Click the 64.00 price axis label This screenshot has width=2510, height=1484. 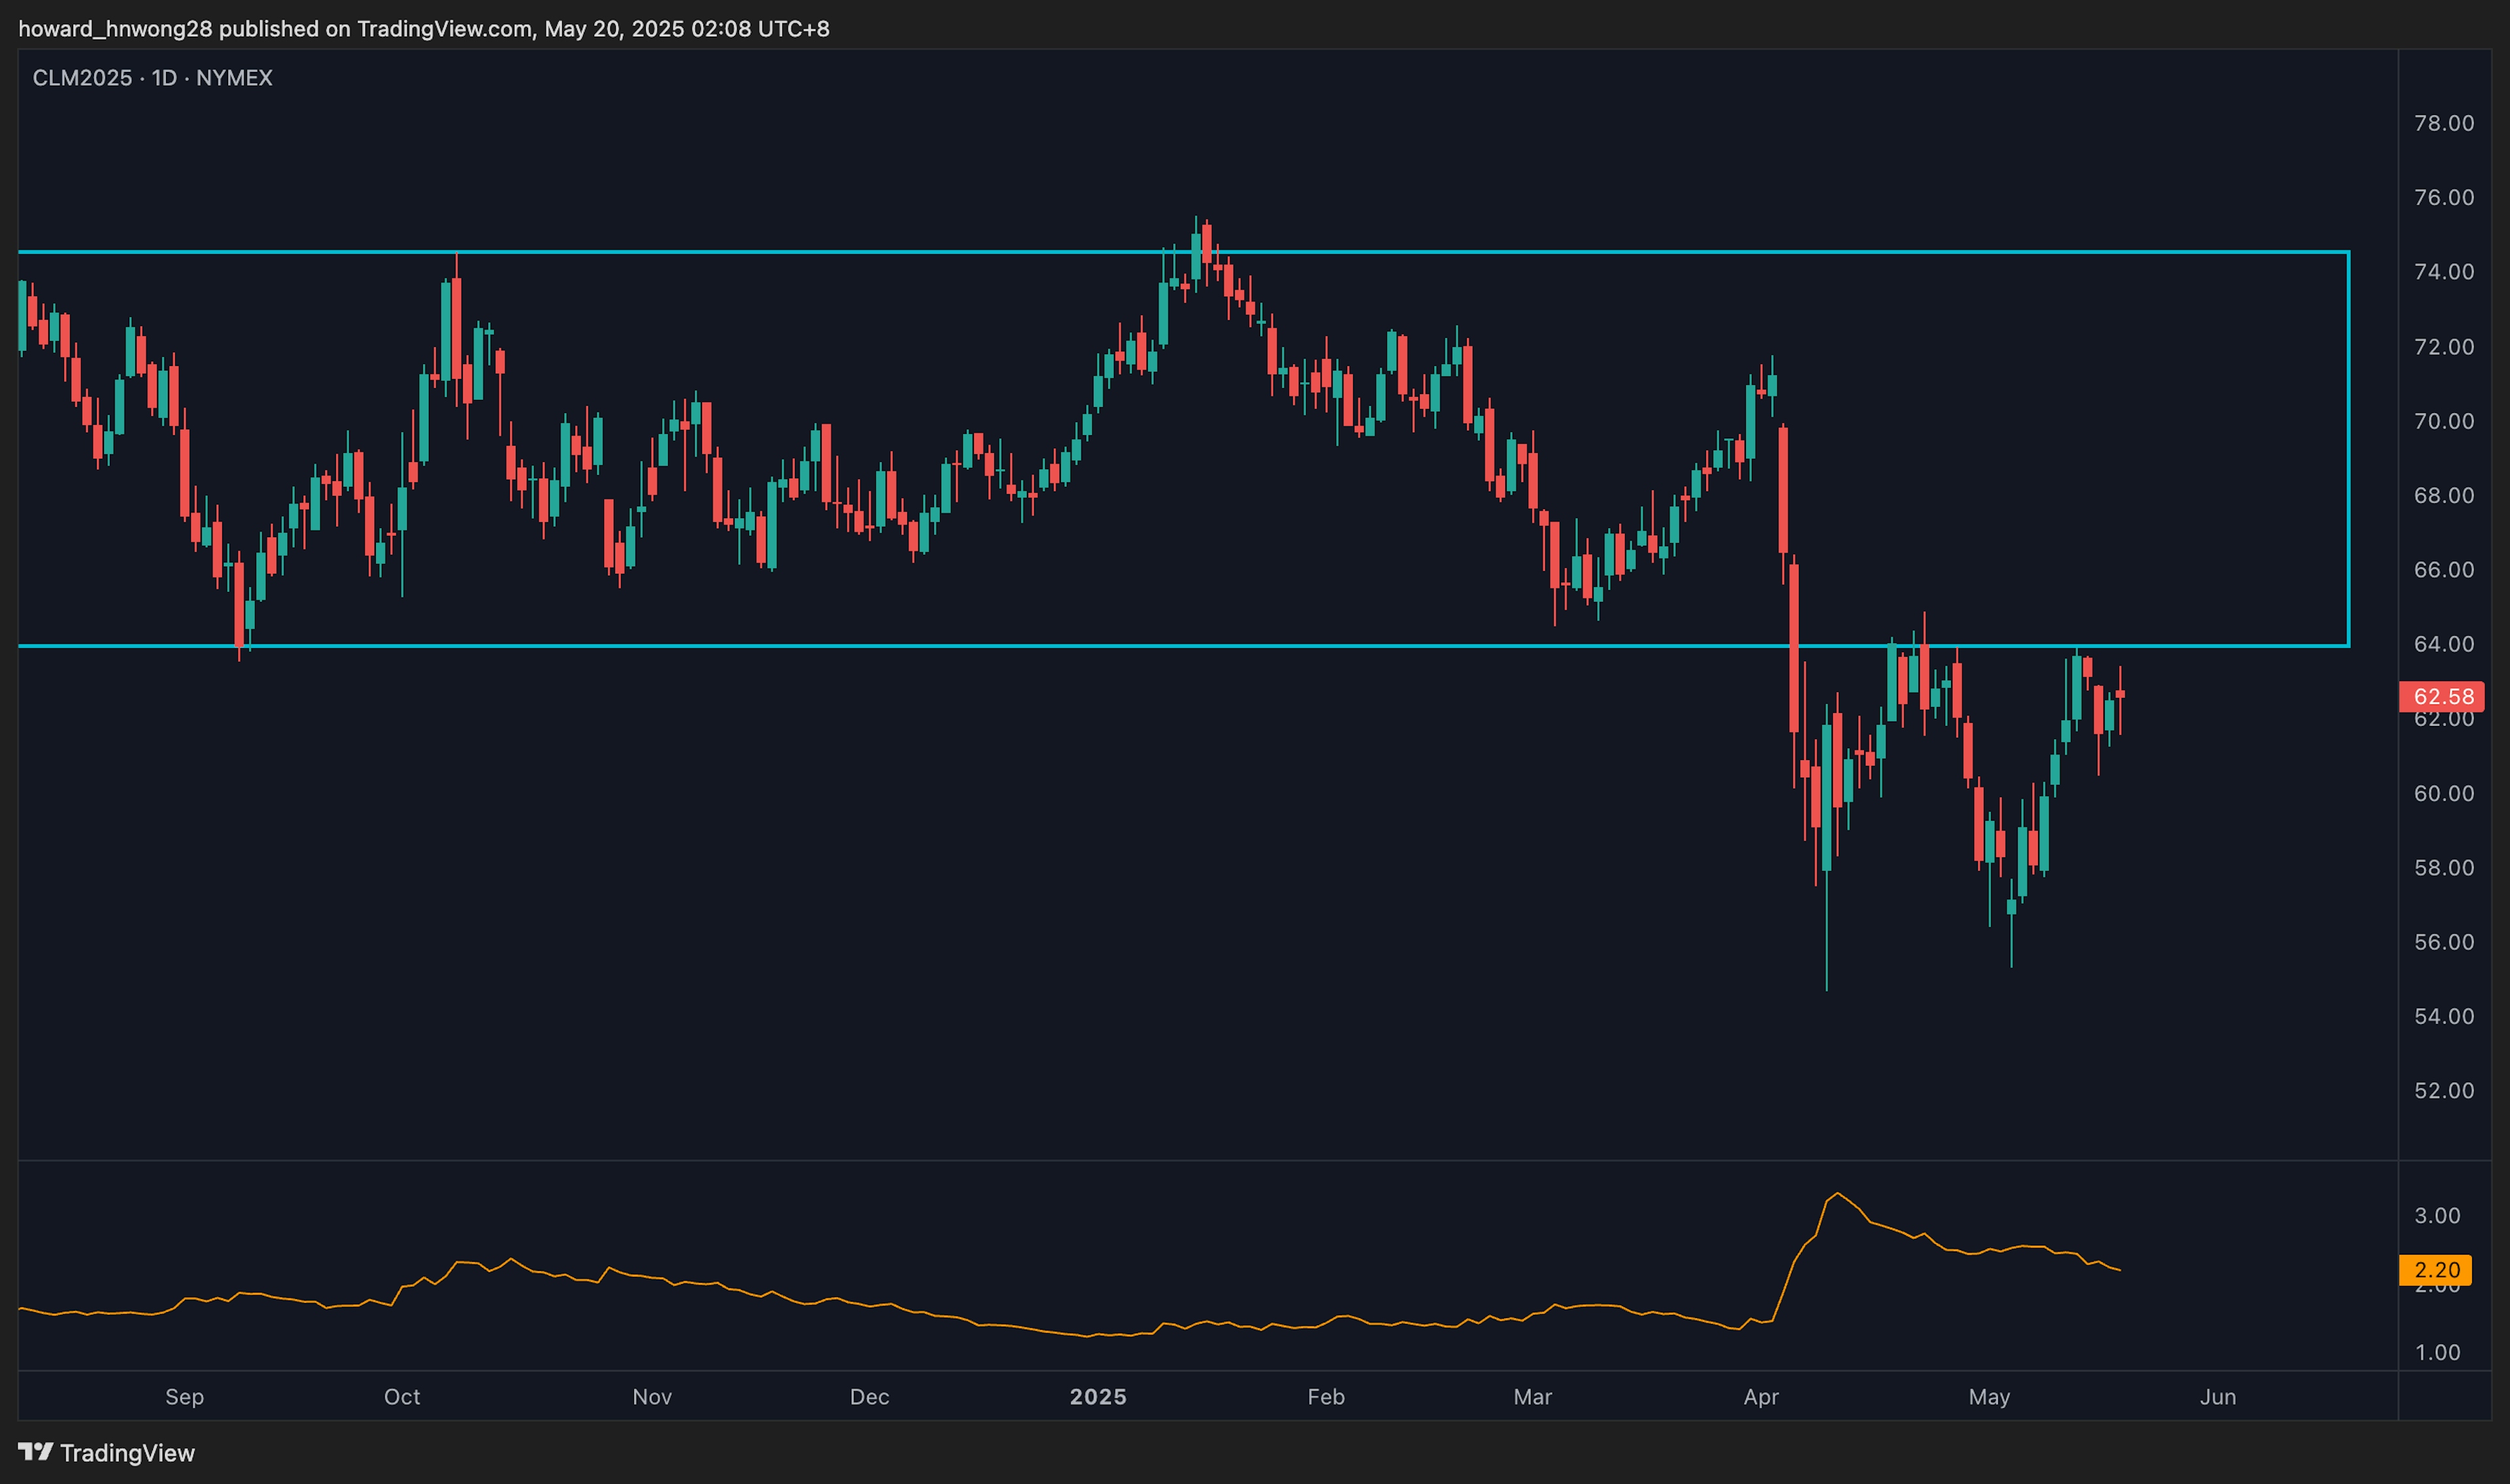(2443, 644)
